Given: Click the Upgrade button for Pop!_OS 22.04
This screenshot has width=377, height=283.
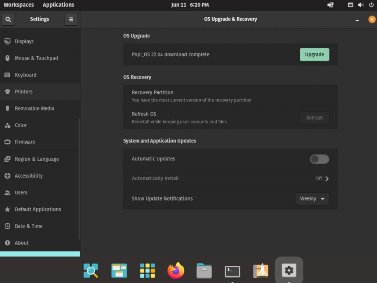Looking at the screenshot, I should pos(314,54).
